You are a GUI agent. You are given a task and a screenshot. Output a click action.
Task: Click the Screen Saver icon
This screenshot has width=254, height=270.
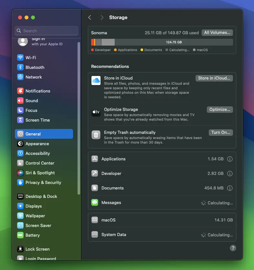pyautogui.click(x=20, y=225)
